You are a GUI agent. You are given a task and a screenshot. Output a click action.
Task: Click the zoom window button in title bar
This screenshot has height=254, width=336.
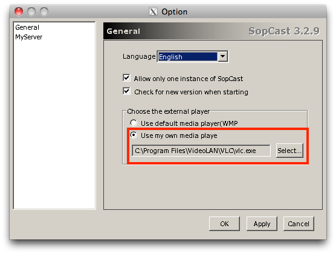[44, 11]
